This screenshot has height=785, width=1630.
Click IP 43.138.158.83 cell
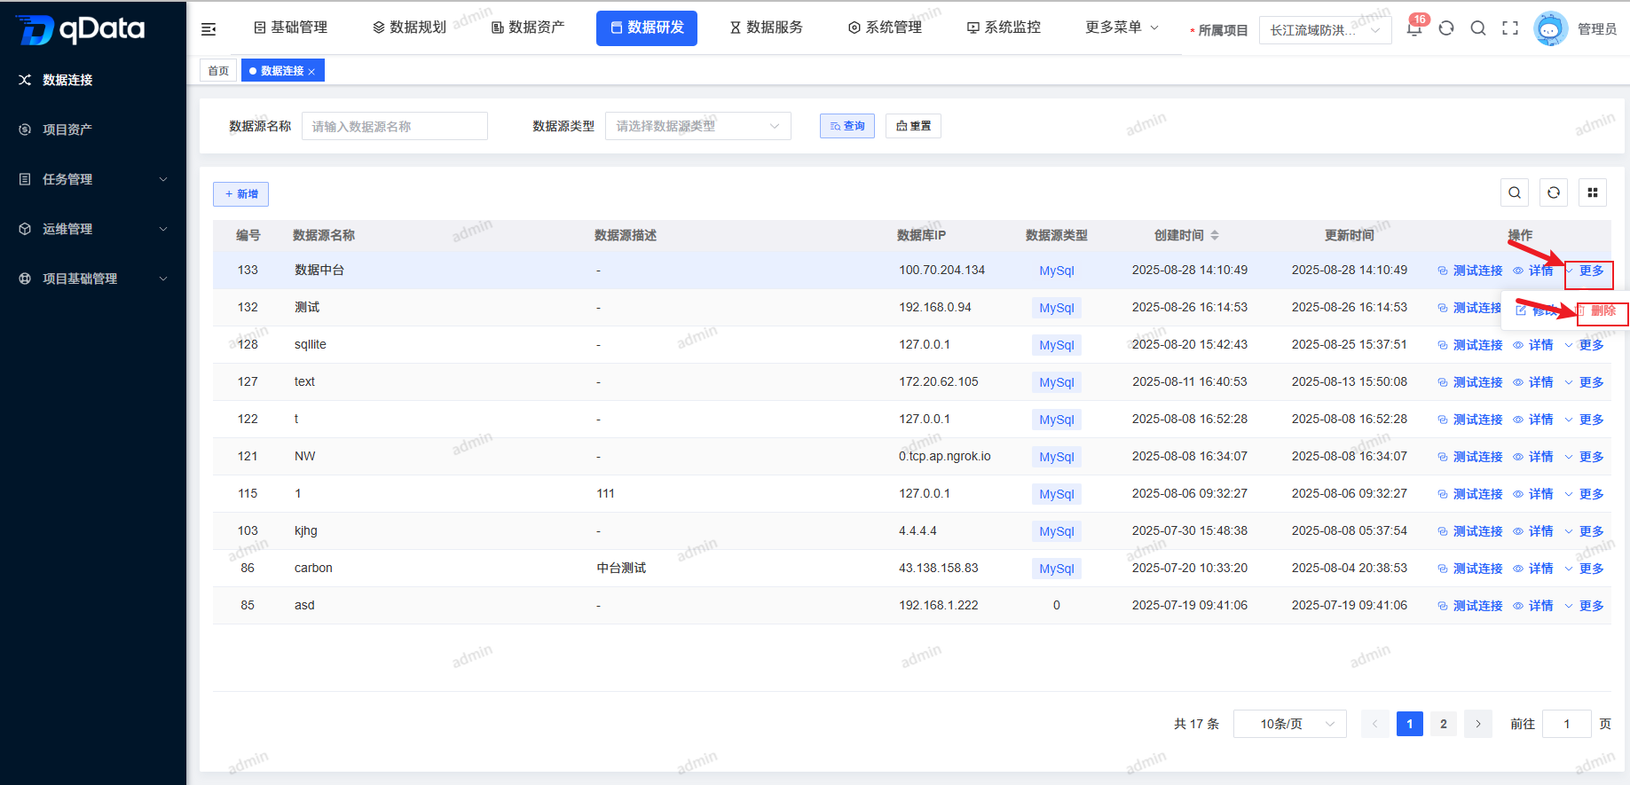point(939,568)
